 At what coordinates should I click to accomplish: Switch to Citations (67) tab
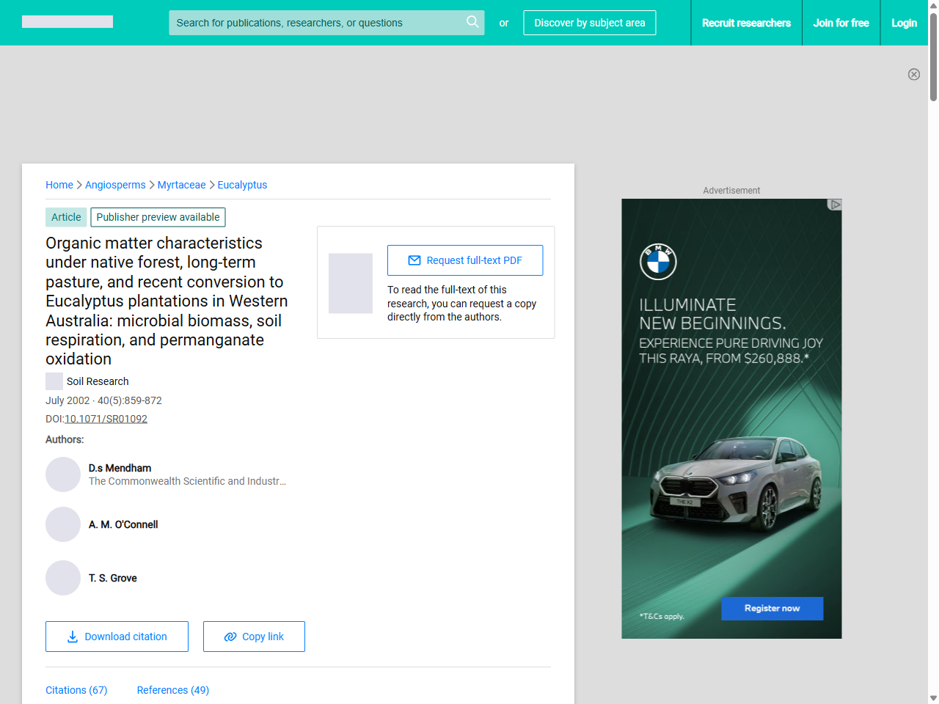(x=76, y=690)
